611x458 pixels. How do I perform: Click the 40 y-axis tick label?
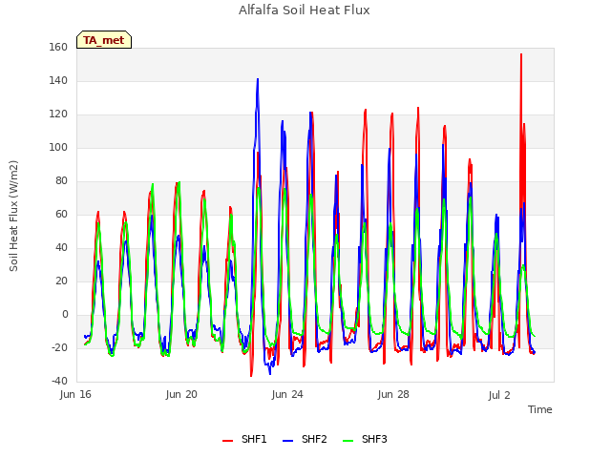[61, 248]
